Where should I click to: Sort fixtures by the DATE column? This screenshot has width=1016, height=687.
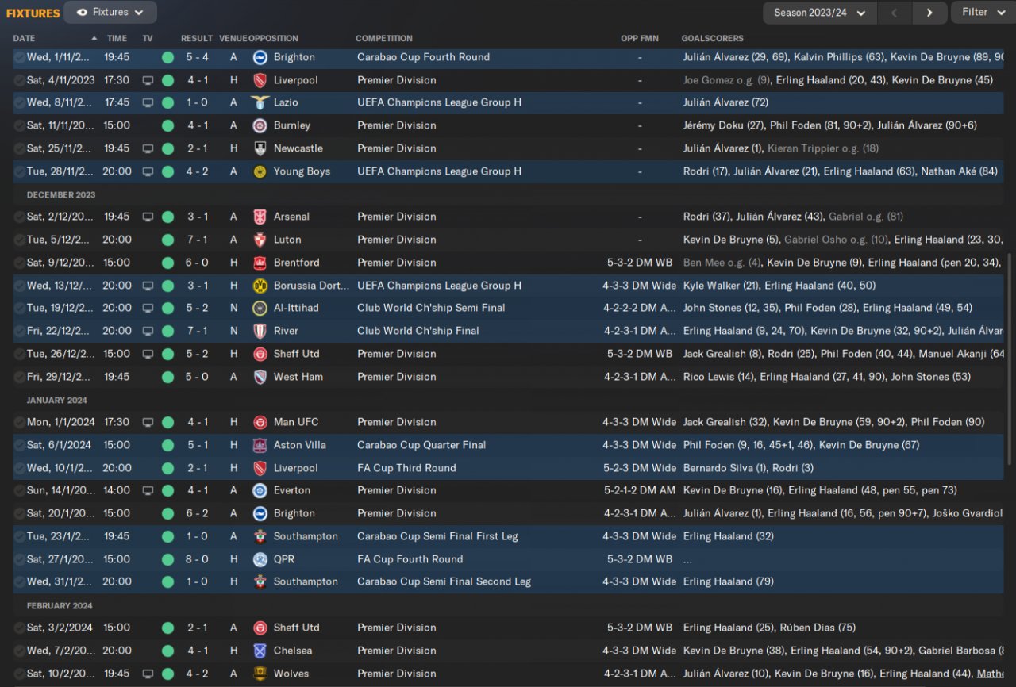click(24, 38)
